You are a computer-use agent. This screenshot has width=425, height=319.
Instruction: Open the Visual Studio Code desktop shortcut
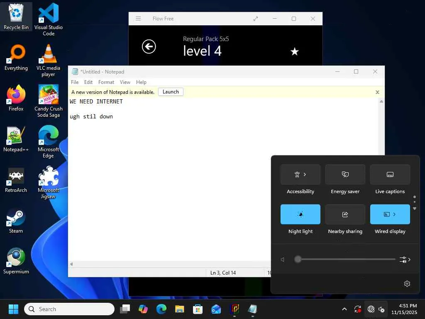click(x=49, y=19)
